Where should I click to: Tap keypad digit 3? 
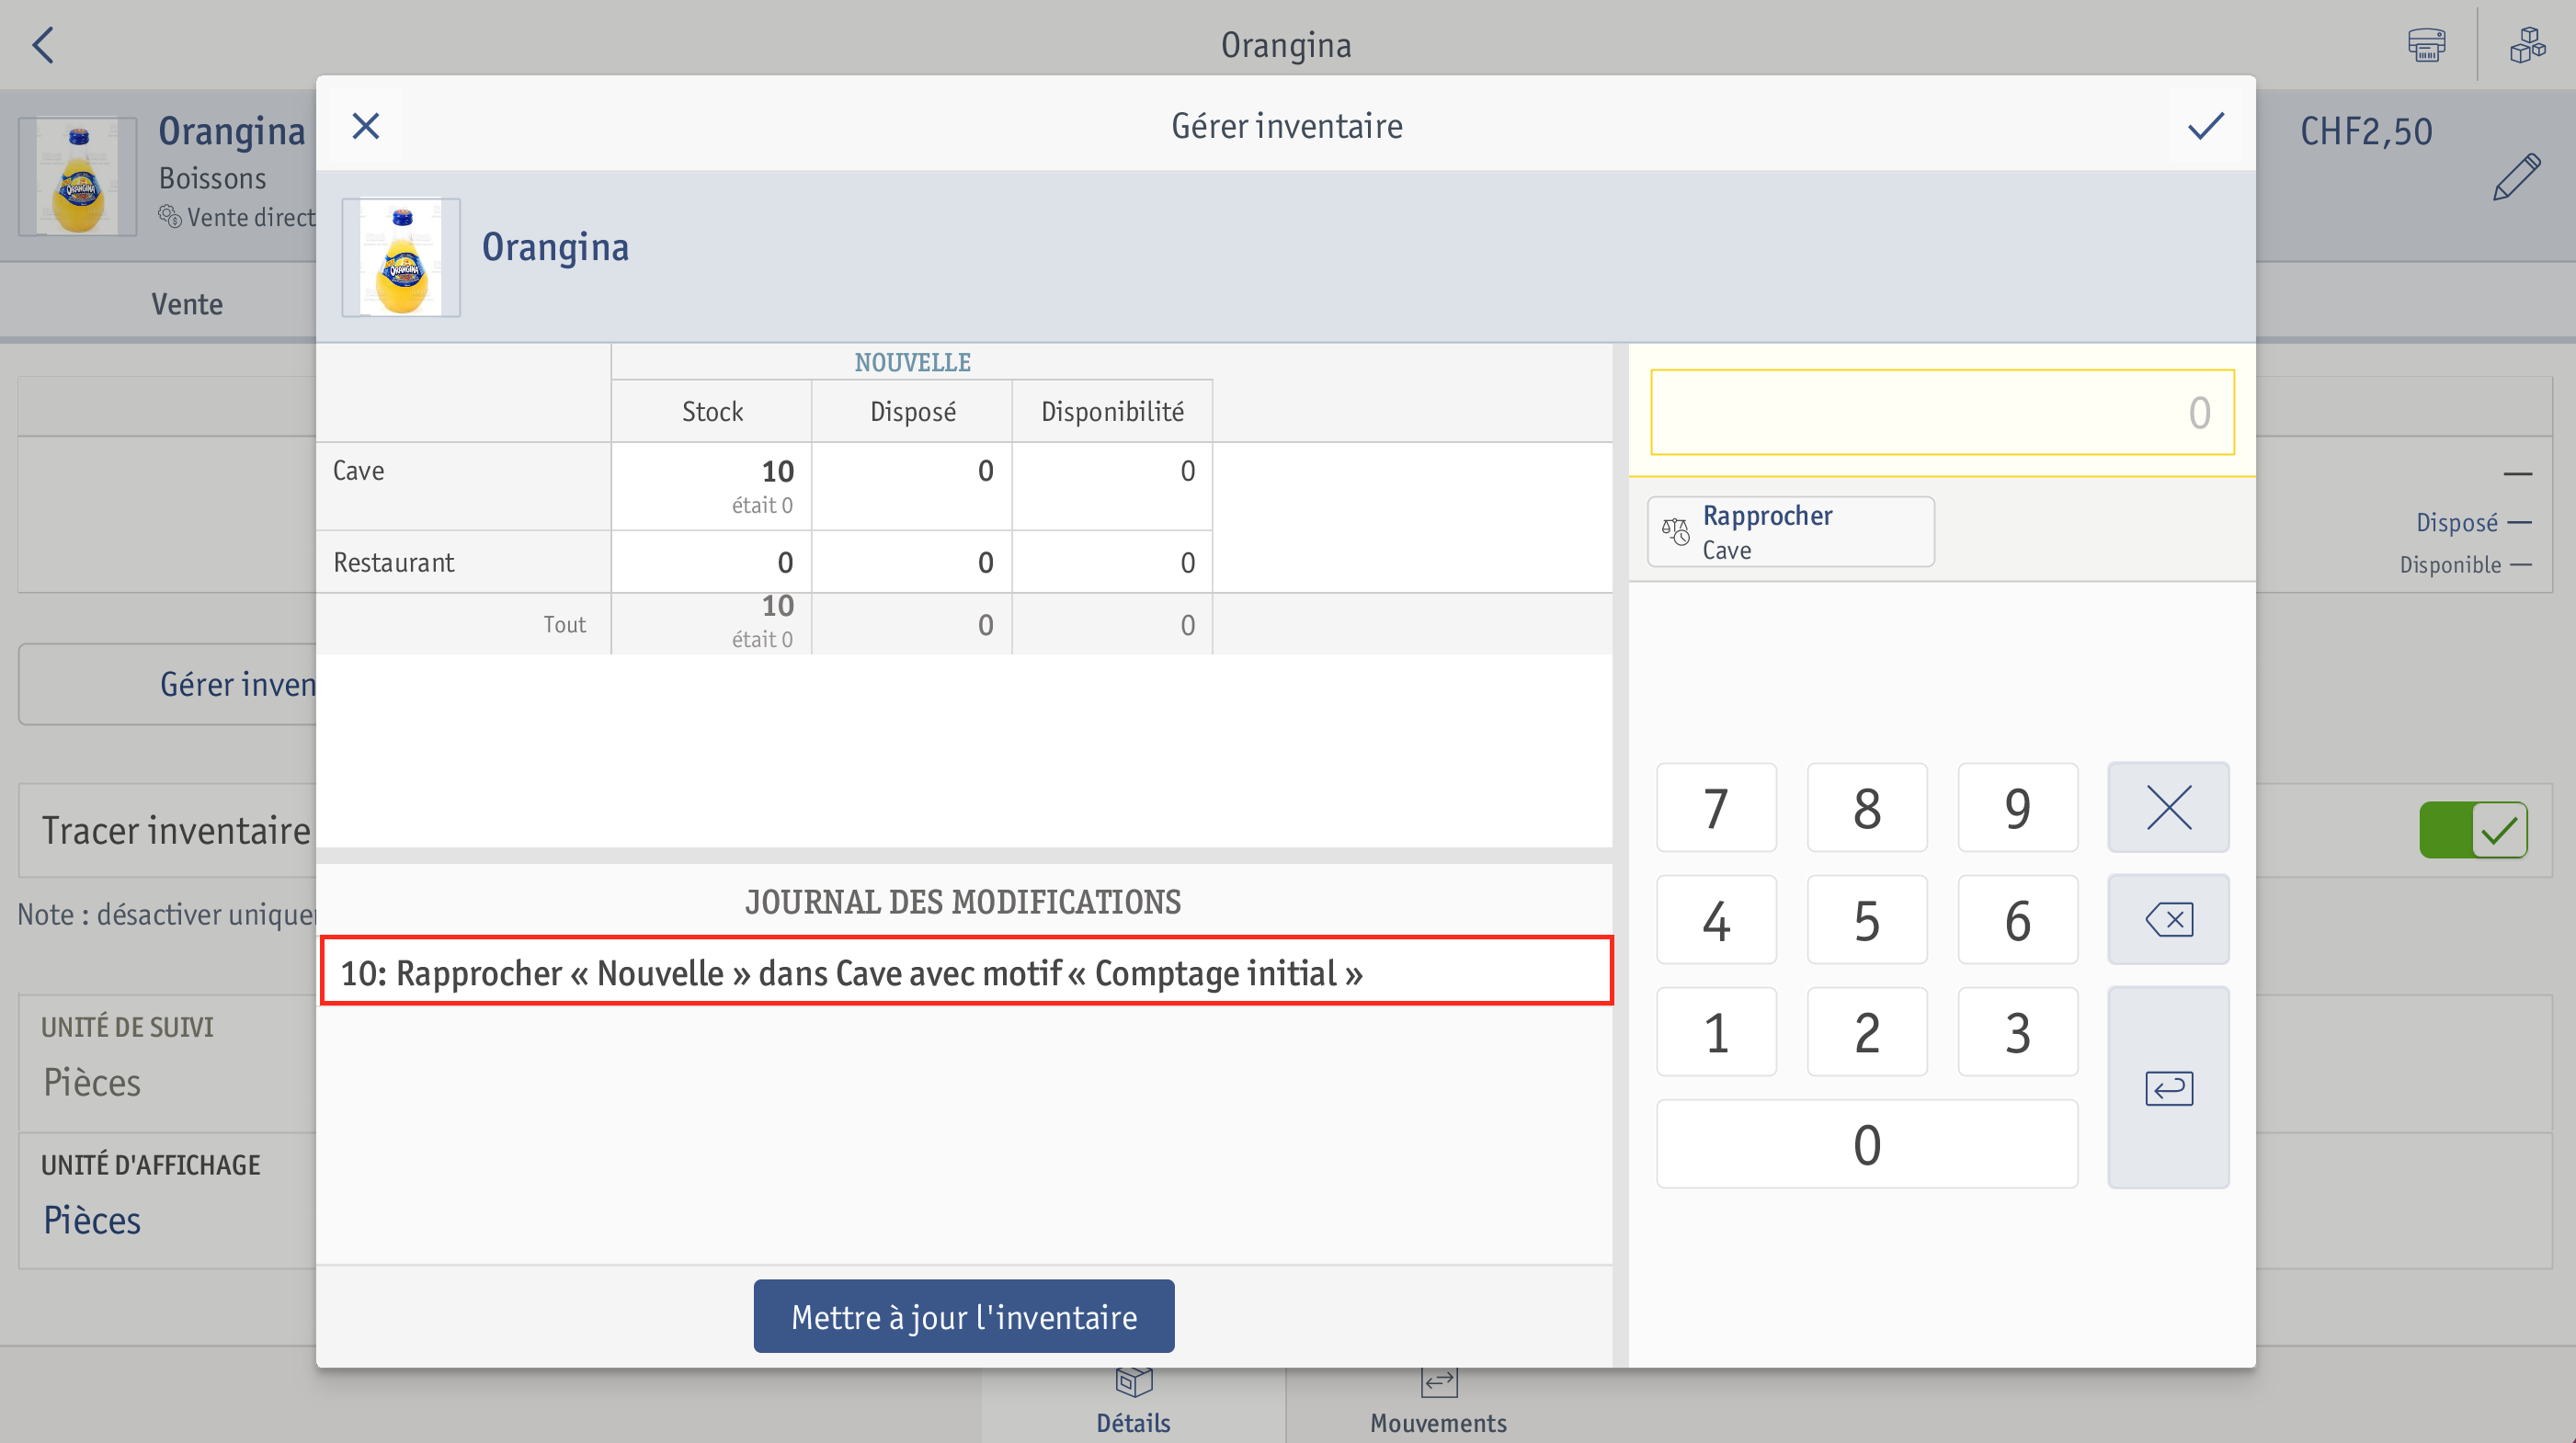2017,1031
